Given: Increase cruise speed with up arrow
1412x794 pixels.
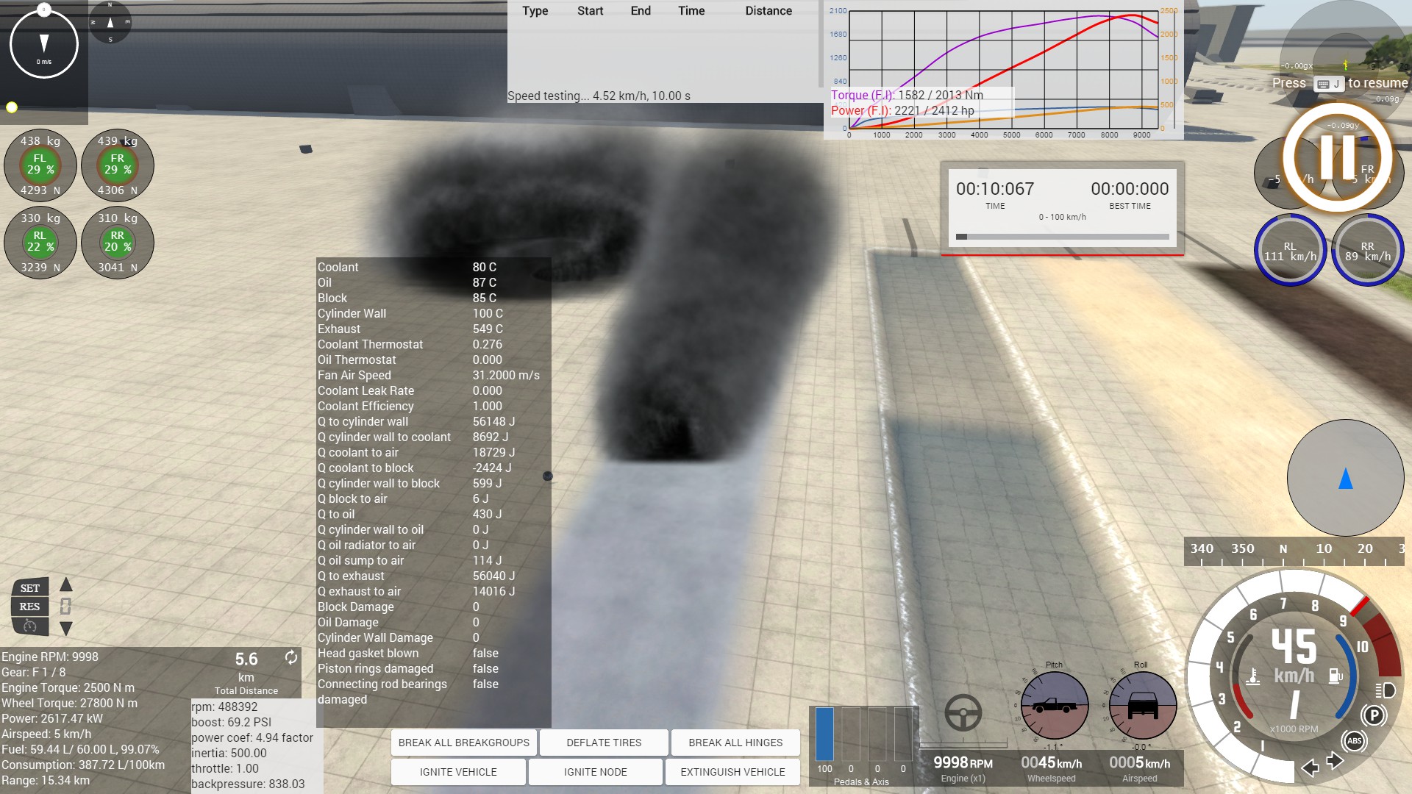Looking at the screenshot, I should (66, 584).
